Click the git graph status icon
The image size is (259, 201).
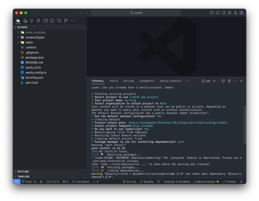41,182
